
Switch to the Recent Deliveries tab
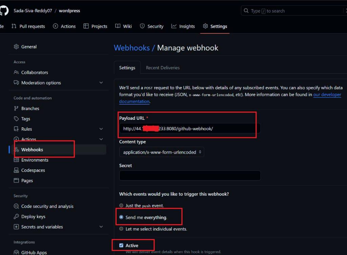[163, 68]
